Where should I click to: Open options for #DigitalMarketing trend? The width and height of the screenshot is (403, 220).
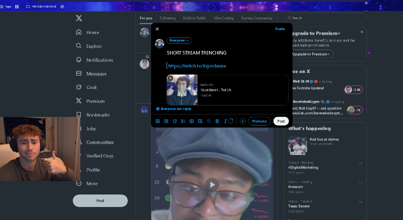tap(360, 163)
